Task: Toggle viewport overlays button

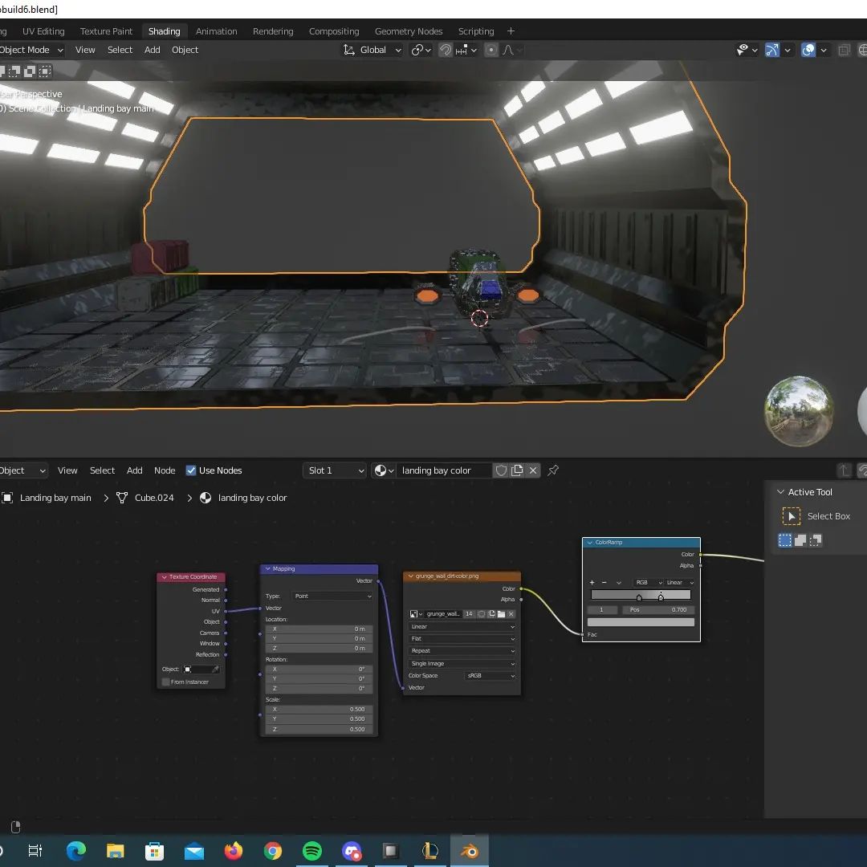Action: 808,50
